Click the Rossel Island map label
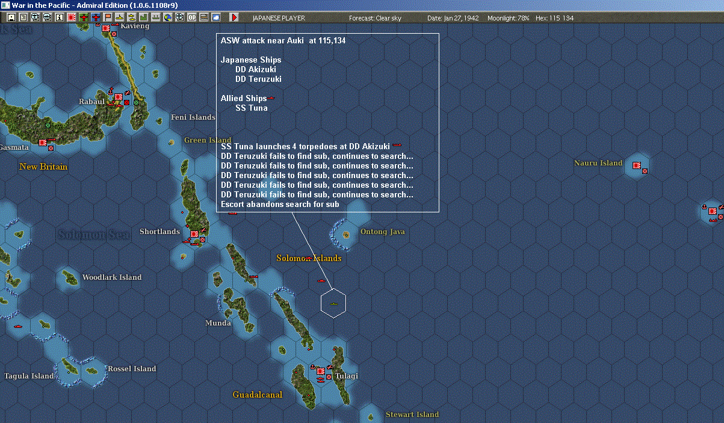The image size is (724, 423). (x=132, y=369)
